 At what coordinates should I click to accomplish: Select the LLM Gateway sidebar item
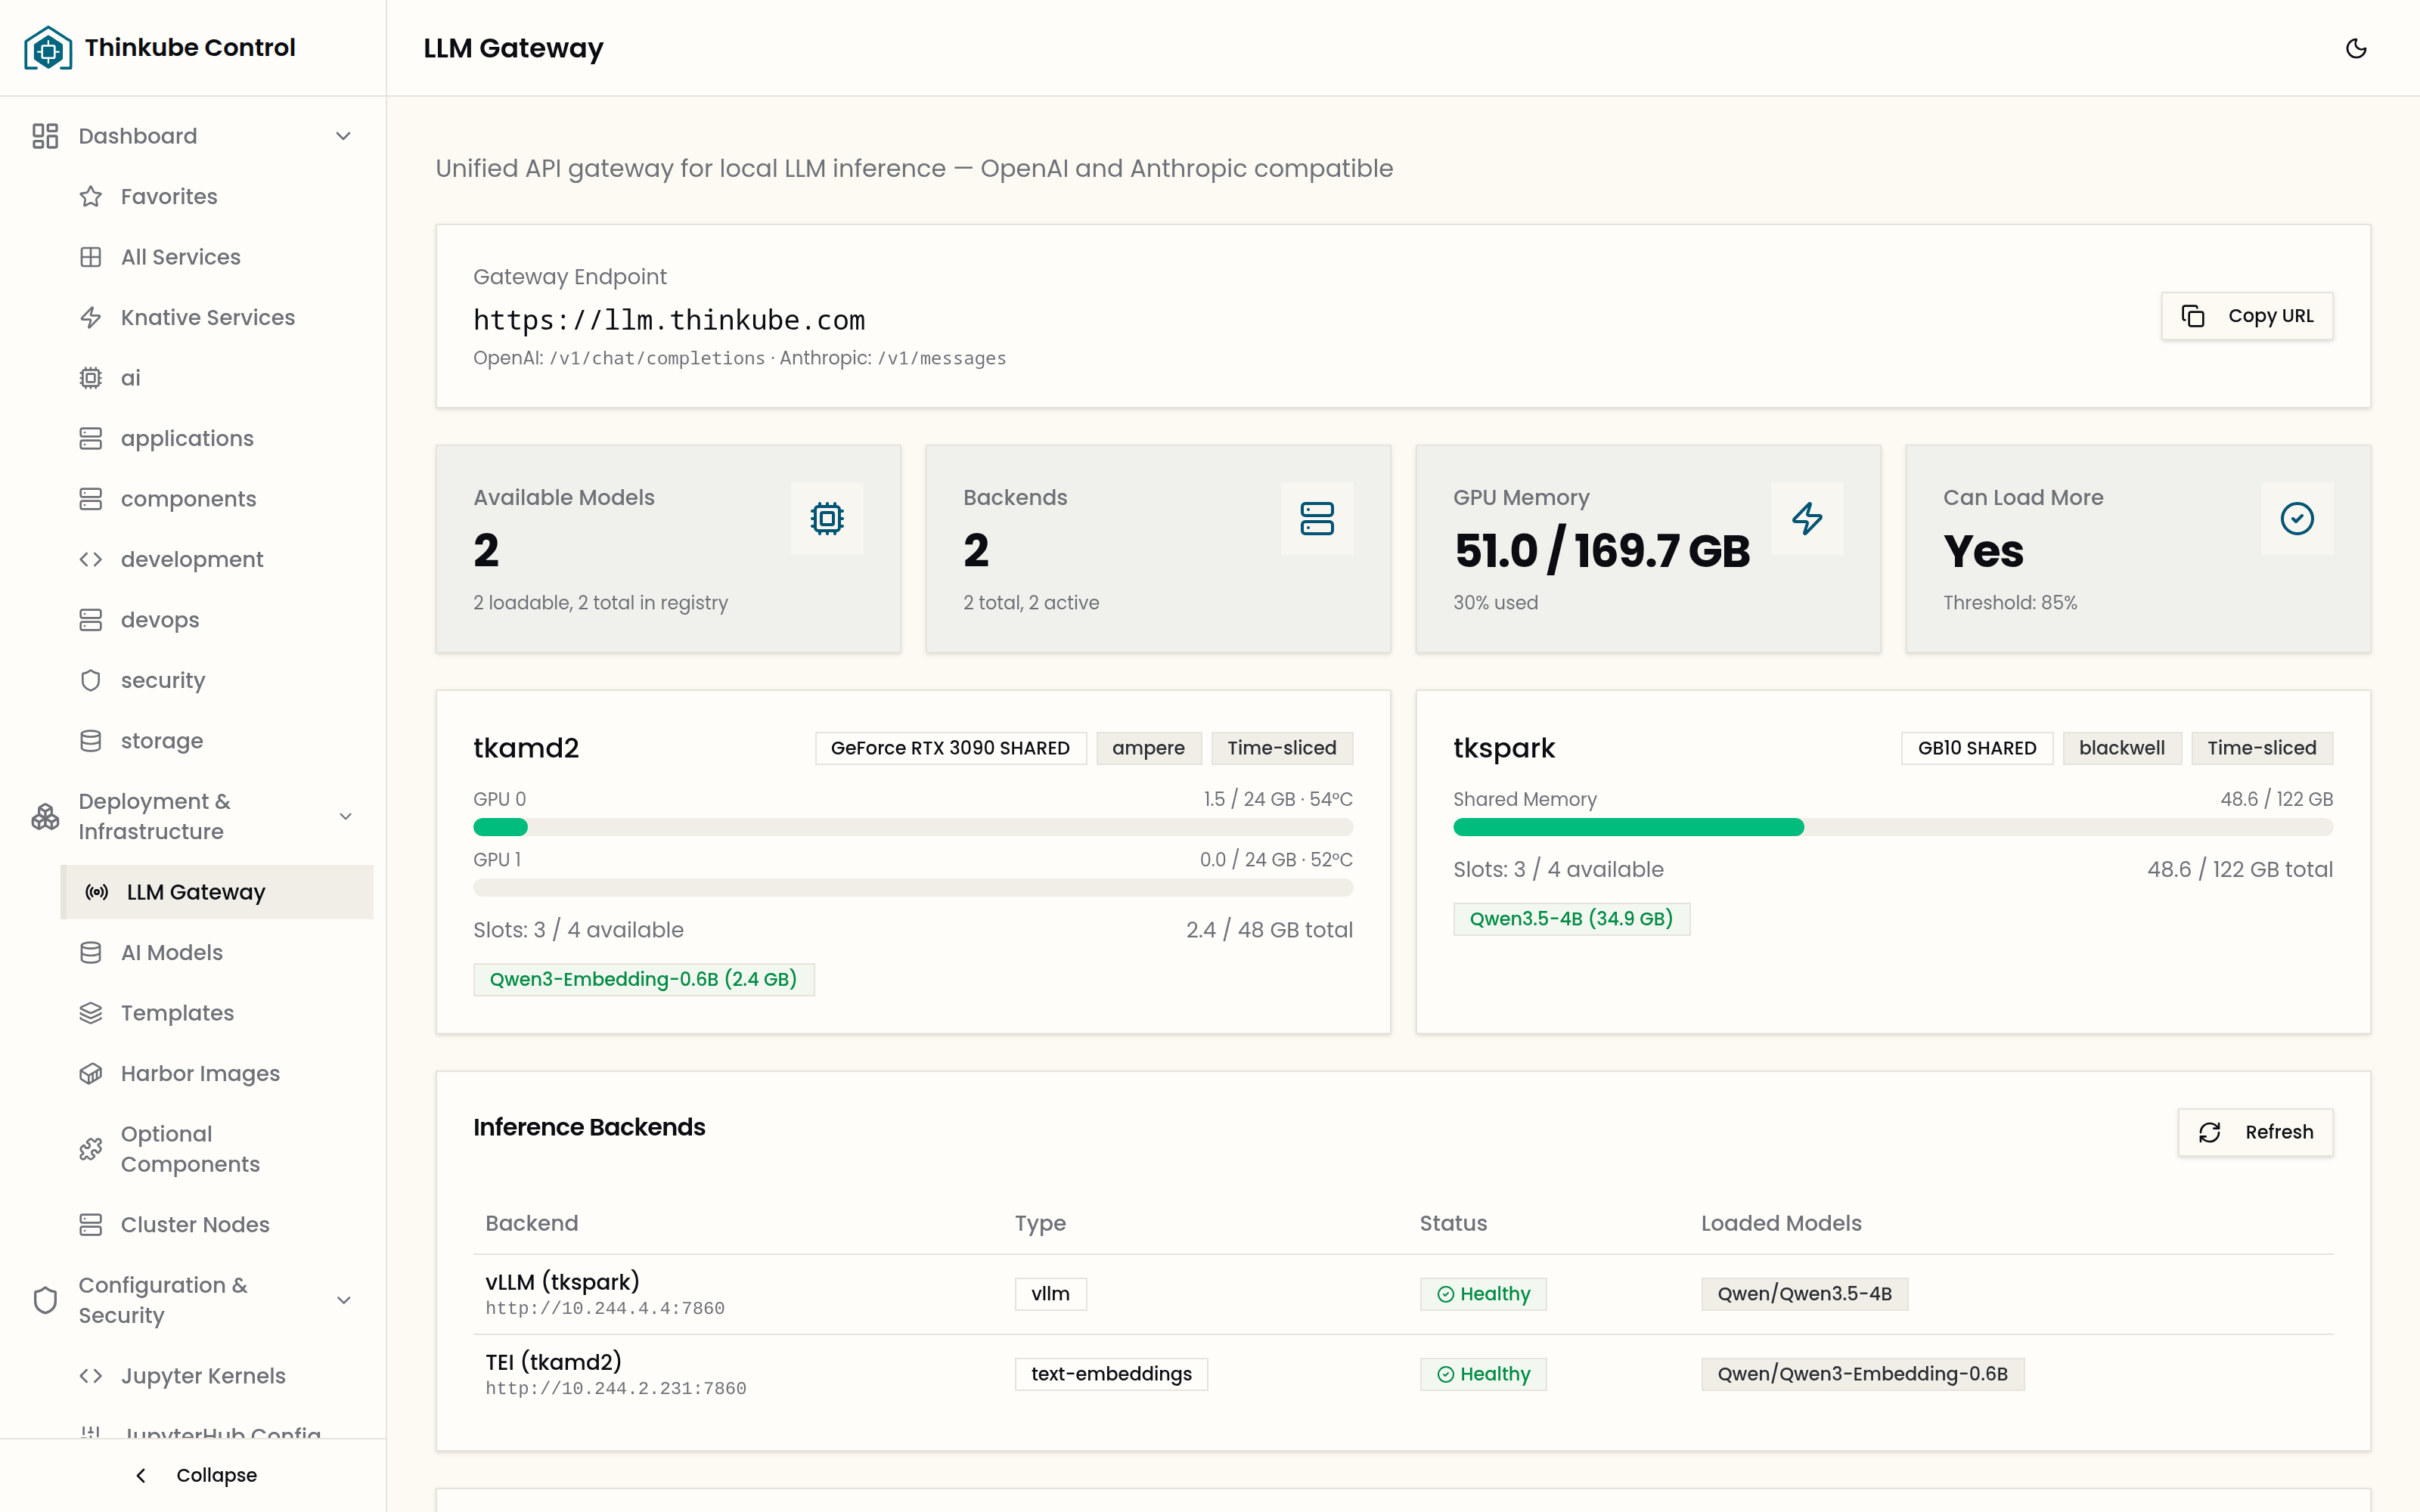tap(217, 892)
